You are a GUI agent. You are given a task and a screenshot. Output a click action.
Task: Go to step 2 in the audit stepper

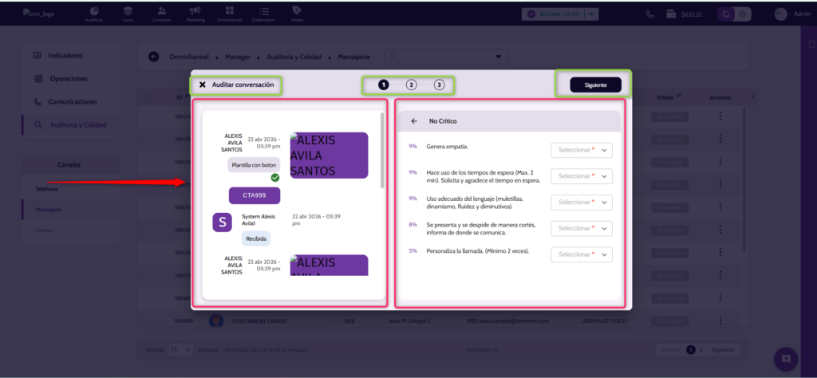click(411, 85)
